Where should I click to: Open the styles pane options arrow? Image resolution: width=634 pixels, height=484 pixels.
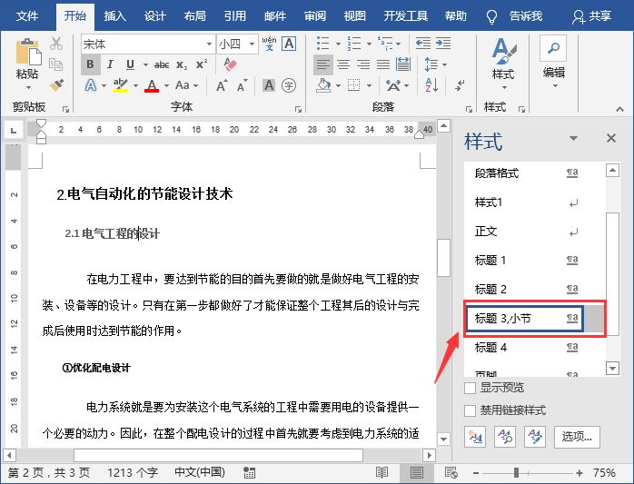[x=573, y=138]
